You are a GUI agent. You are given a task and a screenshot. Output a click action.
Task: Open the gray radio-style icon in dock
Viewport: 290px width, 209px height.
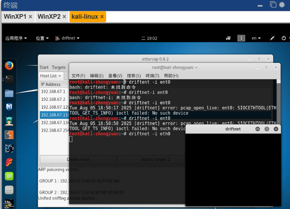pos(9,190)
